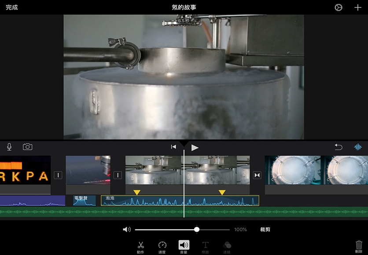368x255 pixels.
Task: Tap the 裁剪 trim button
Action: point(265,229)
